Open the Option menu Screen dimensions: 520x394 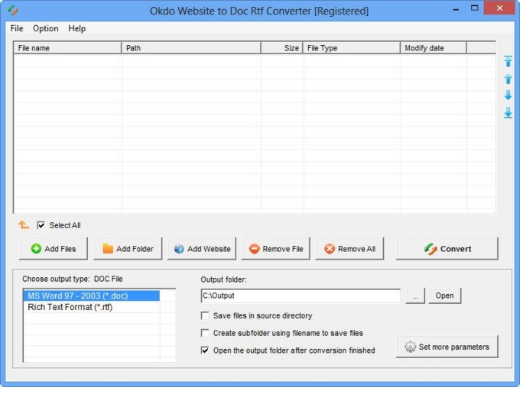coord(45,28)
